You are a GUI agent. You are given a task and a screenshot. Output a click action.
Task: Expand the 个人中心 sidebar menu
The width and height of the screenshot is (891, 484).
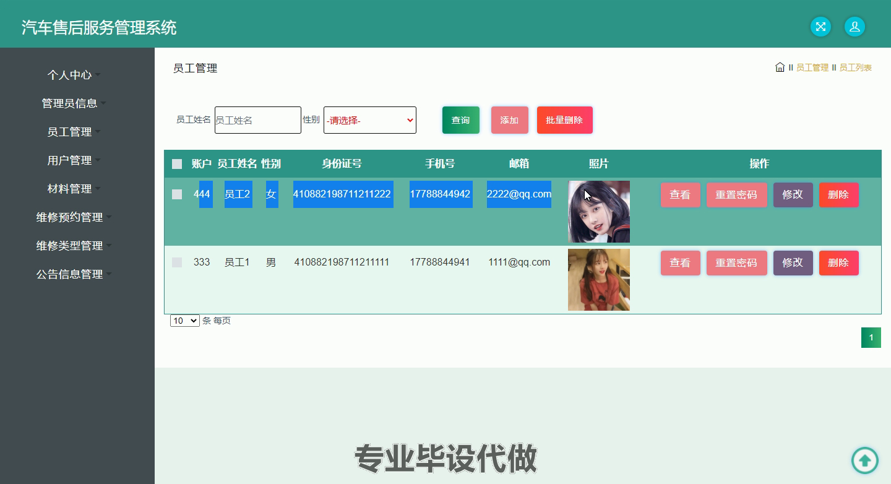(74, 75)
